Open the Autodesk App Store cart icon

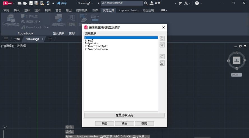(180, 3)
